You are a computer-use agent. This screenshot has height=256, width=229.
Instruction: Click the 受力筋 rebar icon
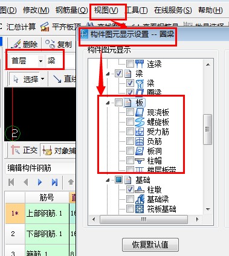point(140,132)
